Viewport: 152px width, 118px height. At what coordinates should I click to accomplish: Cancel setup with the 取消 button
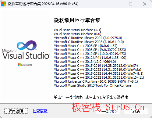(x=136, y=111)
